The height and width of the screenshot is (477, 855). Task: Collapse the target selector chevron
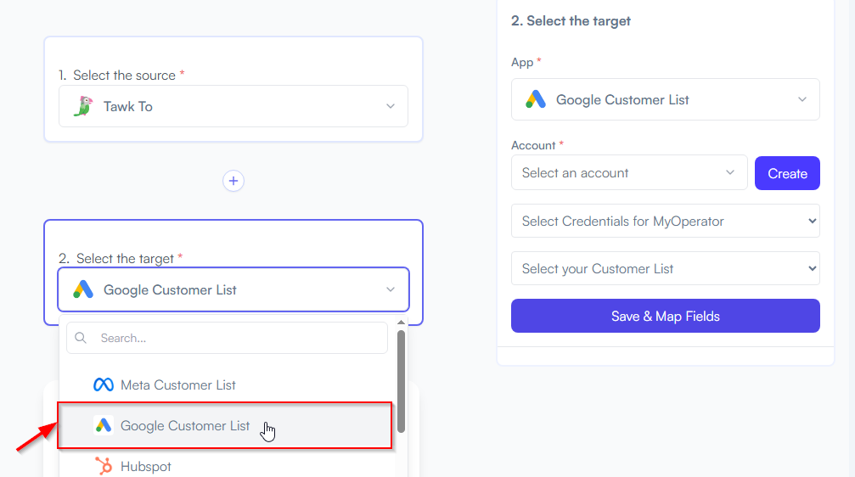391,289
